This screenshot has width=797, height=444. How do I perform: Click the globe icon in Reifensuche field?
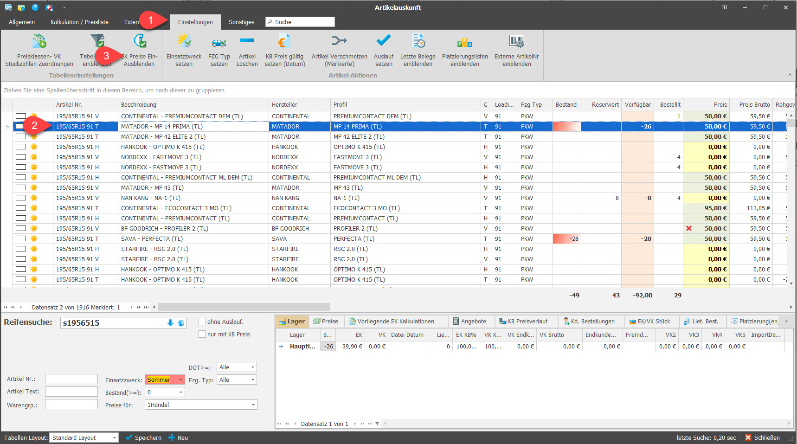pos(181,323)
